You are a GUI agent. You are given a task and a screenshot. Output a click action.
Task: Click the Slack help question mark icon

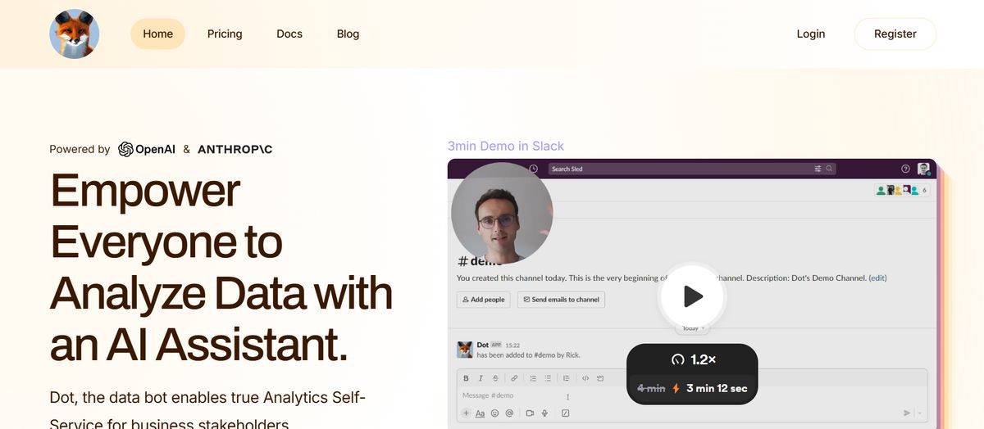(905, 169)
